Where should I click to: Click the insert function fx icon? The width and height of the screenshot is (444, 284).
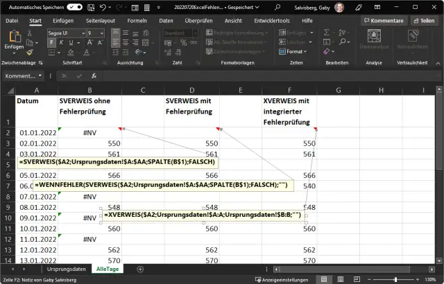point(93,76)
